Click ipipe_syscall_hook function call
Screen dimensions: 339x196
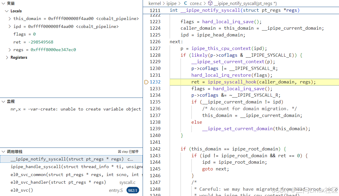click(232, 82)
